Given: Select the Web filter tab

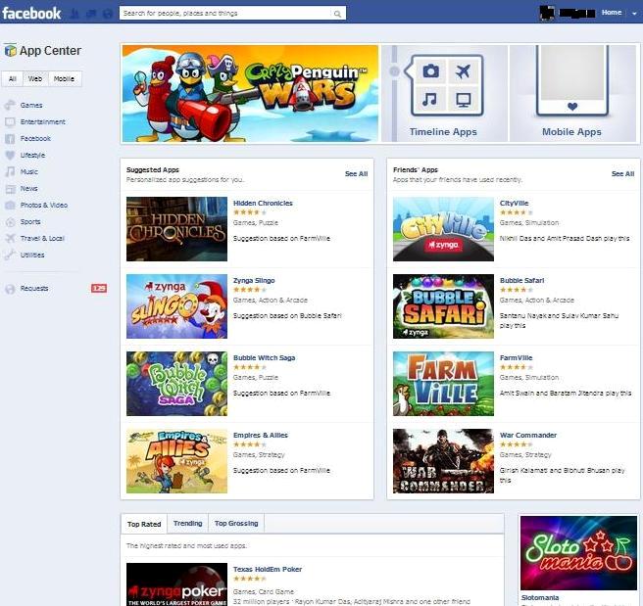Looking at the screenshot, I should coord(35,79).
